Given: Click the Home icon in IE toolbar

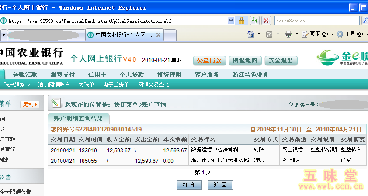Looking at the screenshot, I should pos(251,34).
